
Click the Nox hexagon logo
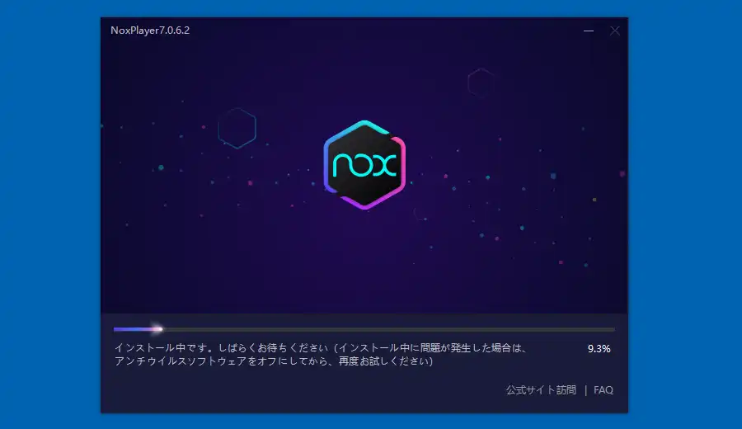(x=364, y=164)
